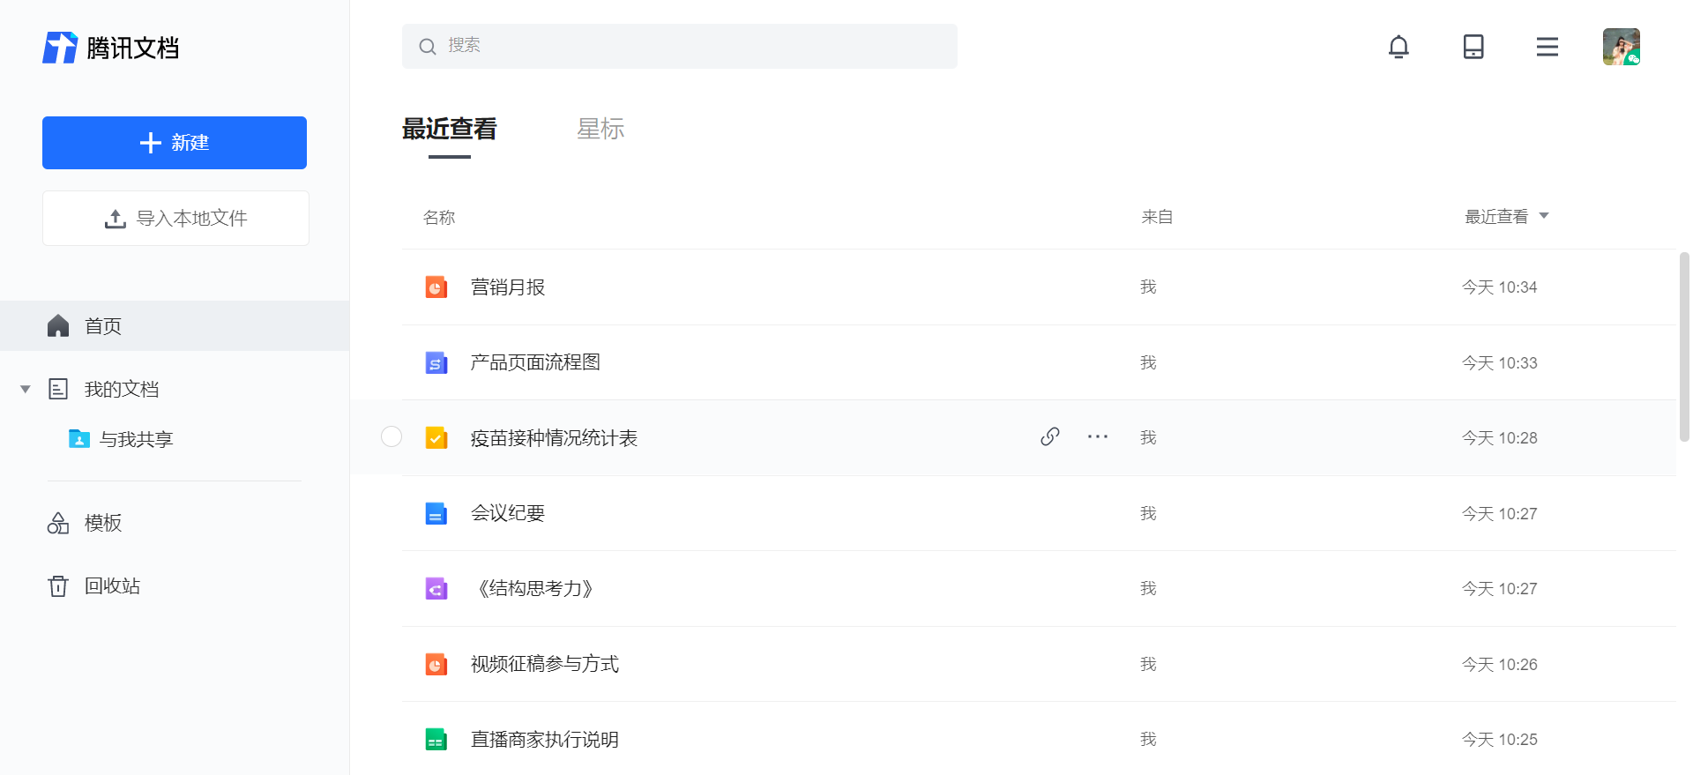Click the 营销月报 presentation file icon
The image size is (1693, 775).
coord(436,287)
